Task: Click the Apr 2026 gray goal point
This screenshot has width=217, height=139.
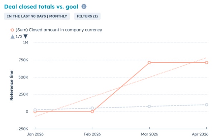Action: click(207, 105)
